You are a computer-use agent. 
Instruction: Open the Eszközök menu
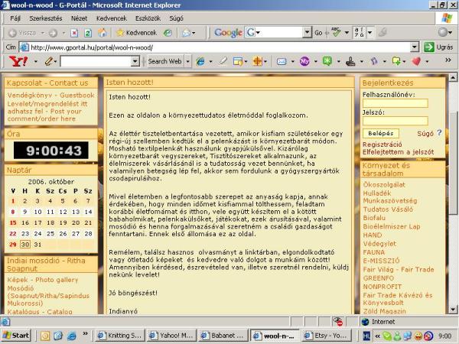[146, 17]
